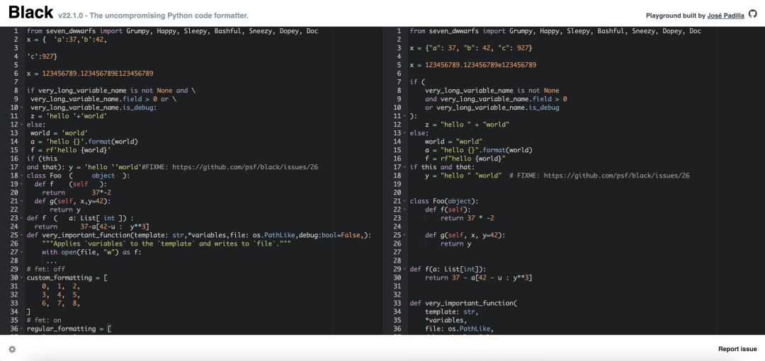Fold regular_formatting list at line 36
Viewport: 765px width, 361px height.
tap(21, 329)
